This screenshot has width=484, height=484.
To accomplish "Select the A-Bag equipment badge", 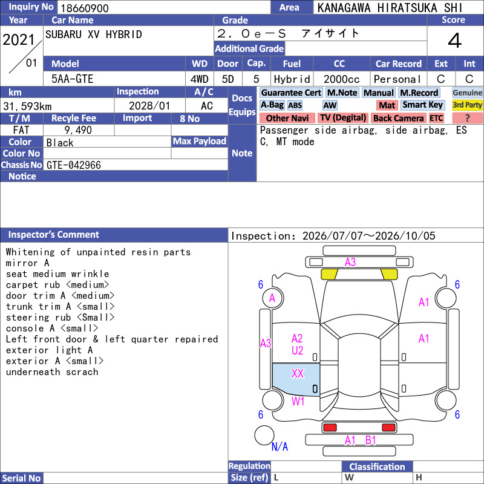I will click(x=272, y=105).
